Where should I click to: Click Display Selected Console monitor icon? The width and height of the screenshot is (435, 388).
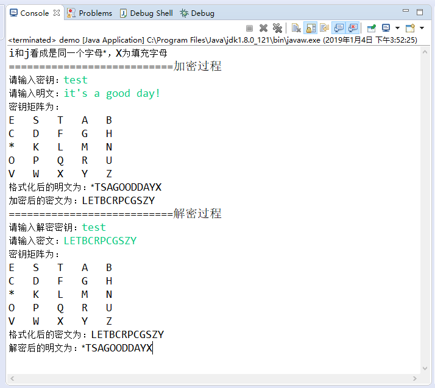[386, 28]
